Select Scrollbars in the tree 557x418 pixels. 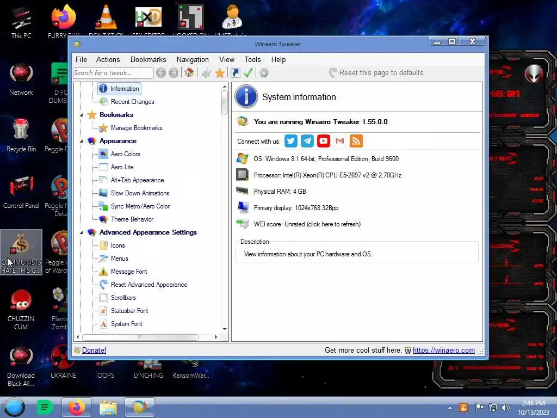click(123, 298)
